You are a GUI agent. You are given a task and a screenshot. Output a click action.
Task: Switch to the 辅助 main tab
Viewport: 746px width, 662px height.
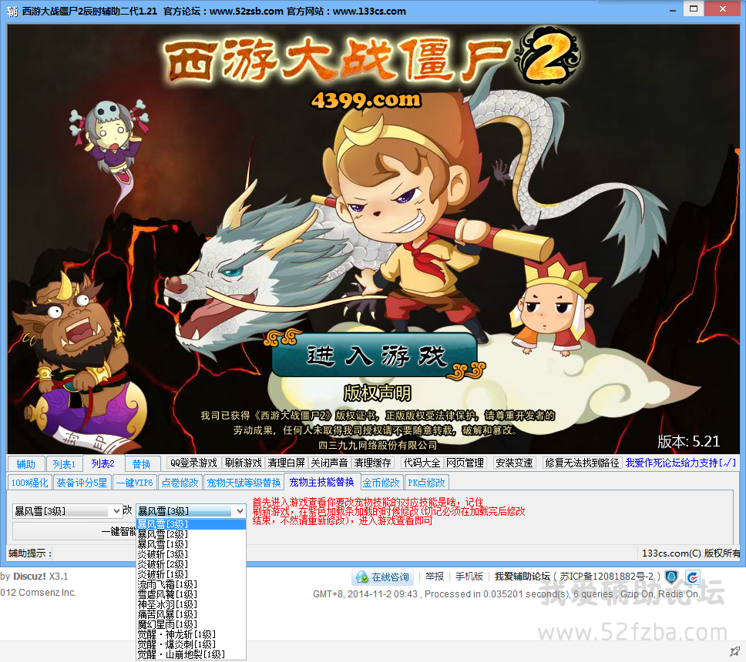pyautogui.click(x=26, y=463)
